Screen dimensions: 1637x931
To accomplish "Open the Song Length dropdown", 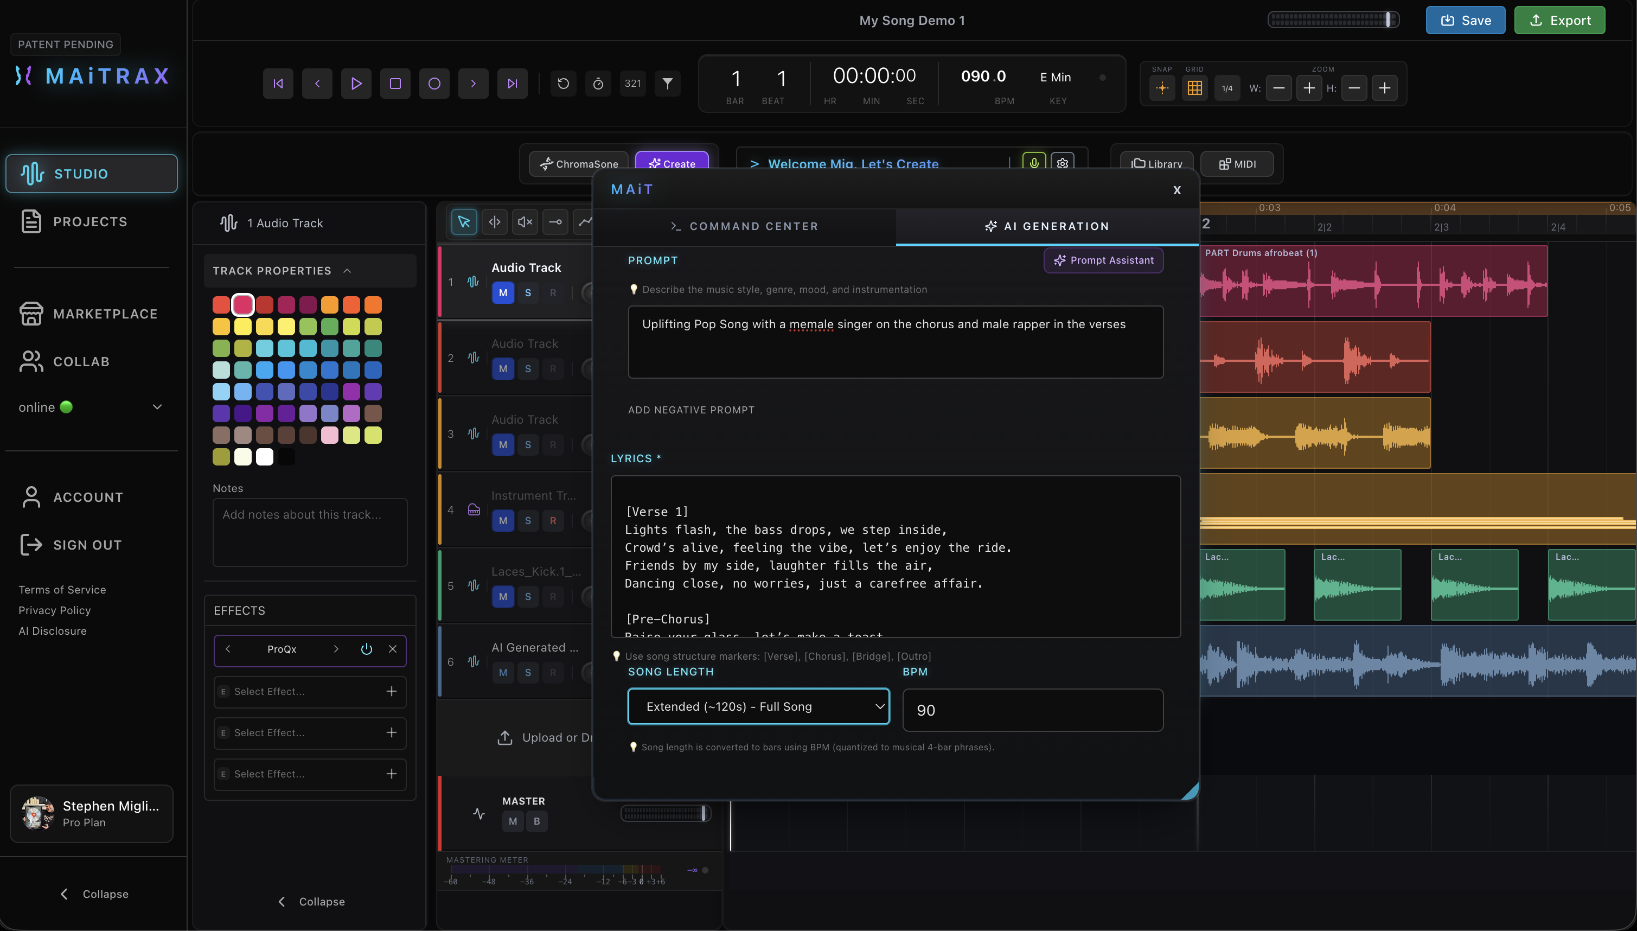I will [x=758, y=706].
